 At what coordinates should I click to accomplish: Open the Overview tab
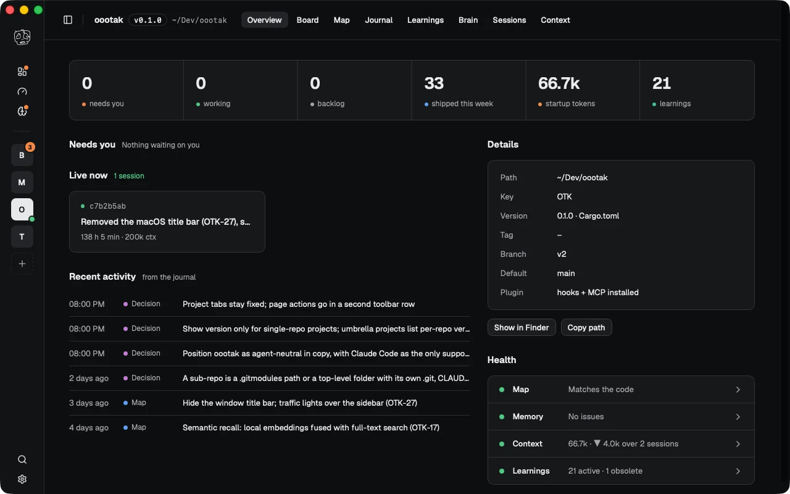264,20
